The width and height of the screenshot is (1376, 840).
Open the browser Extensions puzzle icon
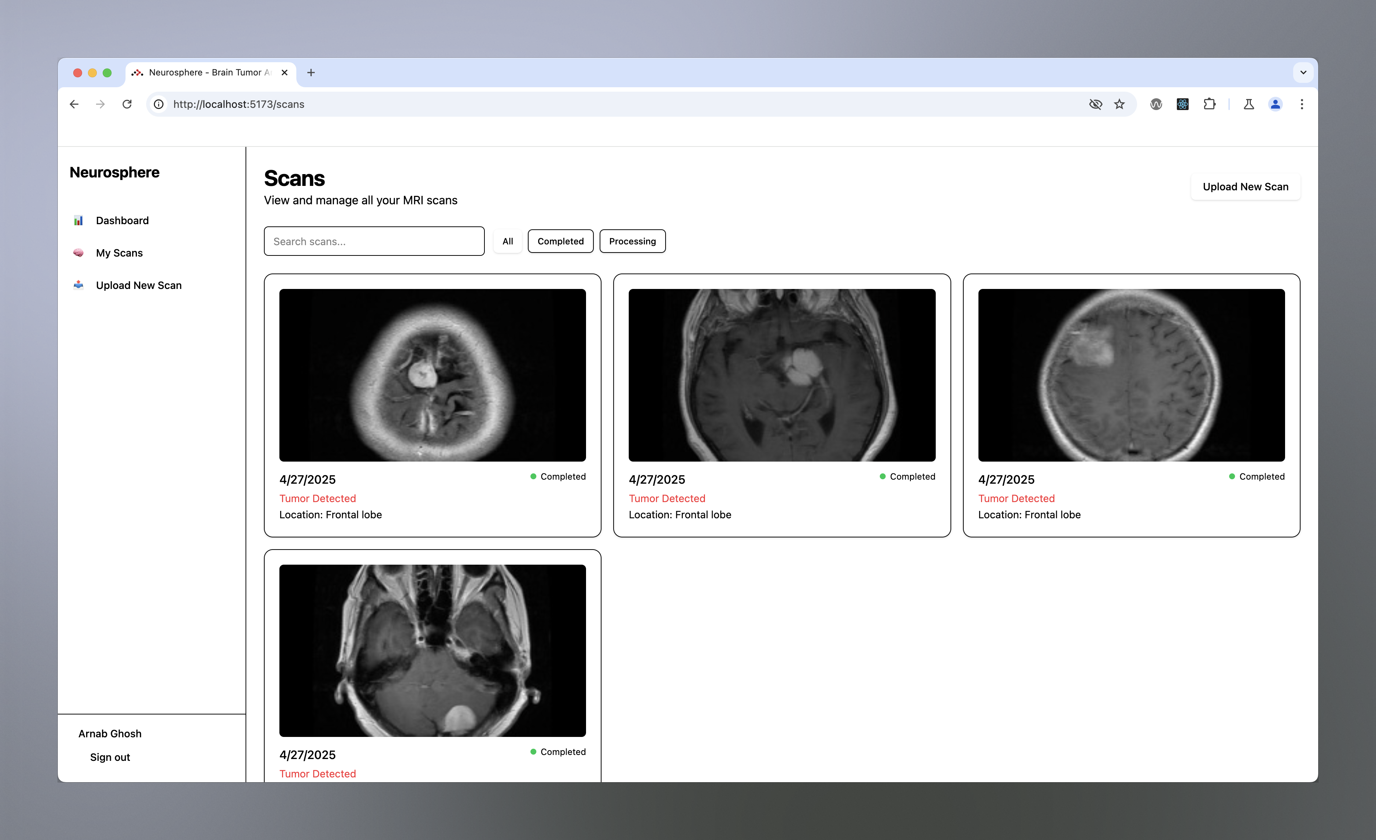[1209, 105]
